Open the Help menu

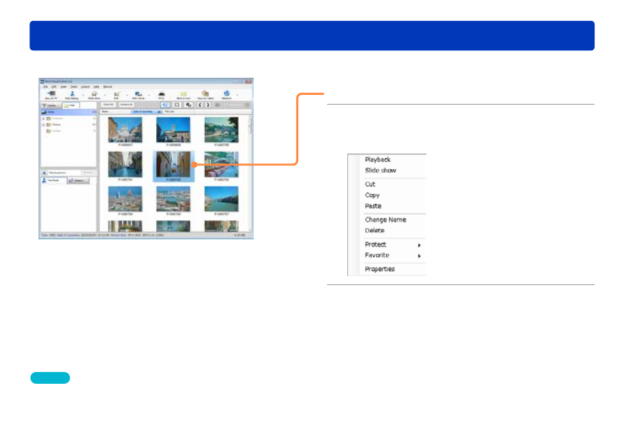(x=96, y=87)
